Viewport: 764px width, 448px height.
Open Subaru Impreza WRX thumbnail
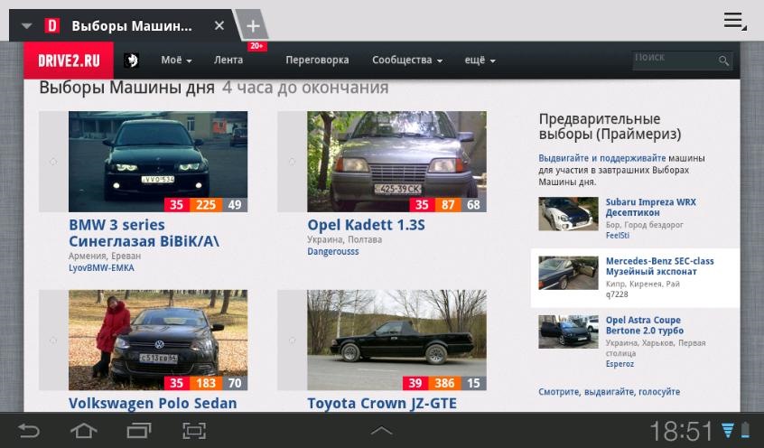[568, 213]
